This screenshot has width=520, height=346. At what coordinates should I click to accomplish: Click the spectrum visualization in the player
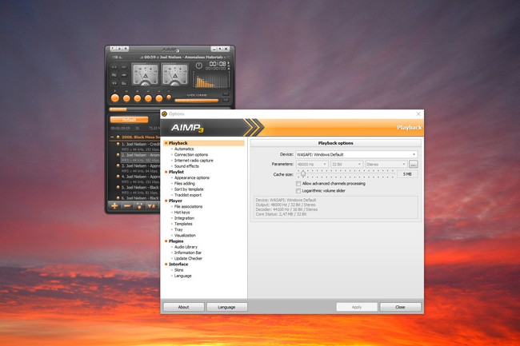(x=212, y=79)
